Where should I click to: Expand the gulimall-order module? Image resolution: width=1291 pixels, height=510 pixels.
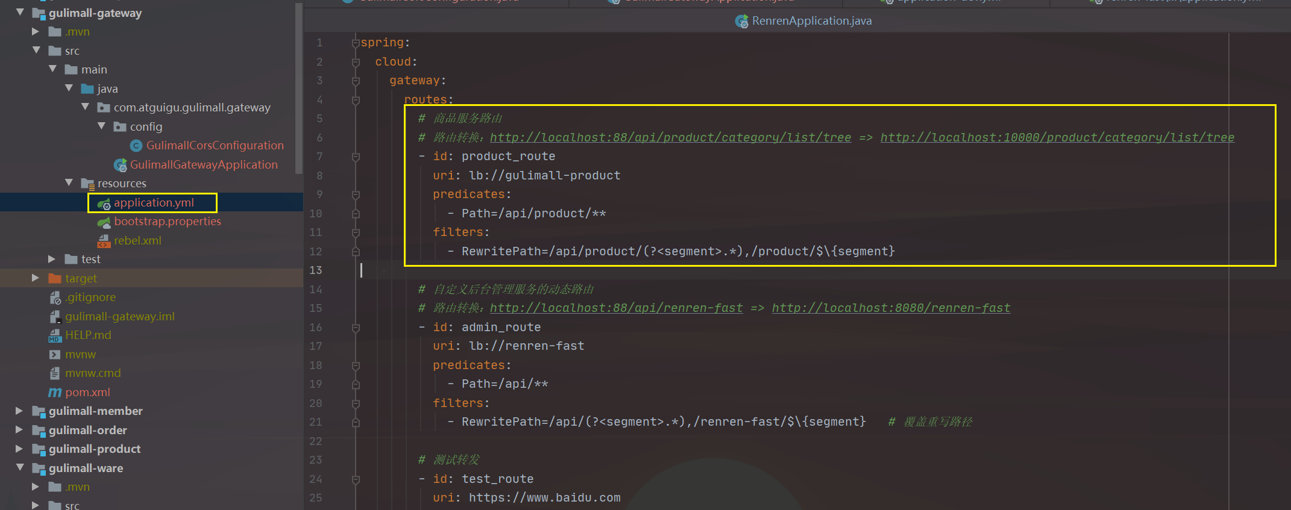click(19, 430)
